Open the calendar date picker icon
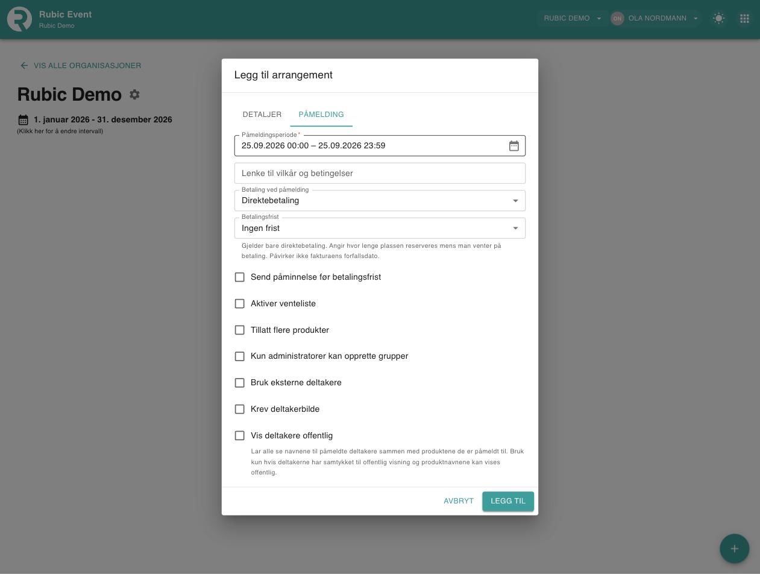The width and height of the screenshot is (760, 574). (x=514, y=146)
